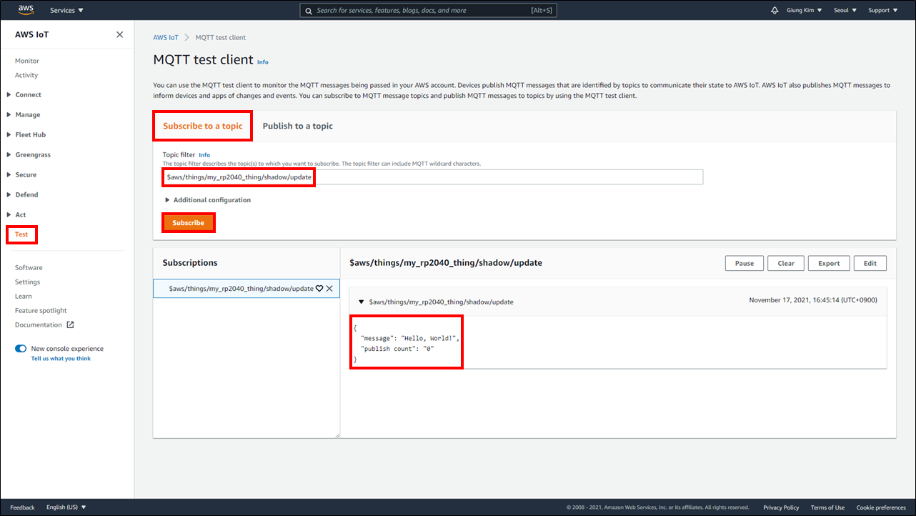916x516 pixels.
Task: Switch to Publish to a topic tab
Action: coord(298,126)
